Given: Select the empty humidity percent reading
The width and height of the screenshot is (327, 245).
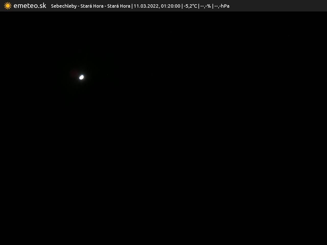Looking at the screenshot, I should [206, 6].
